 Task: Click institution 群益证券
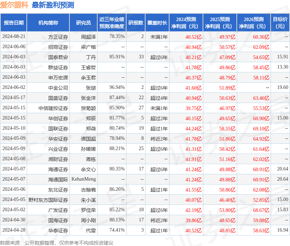[58, 67]
